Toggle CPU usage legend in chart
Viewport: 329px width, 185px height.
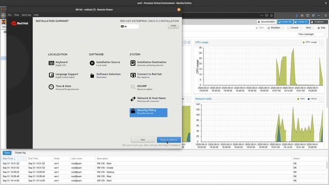click(309, 42)
